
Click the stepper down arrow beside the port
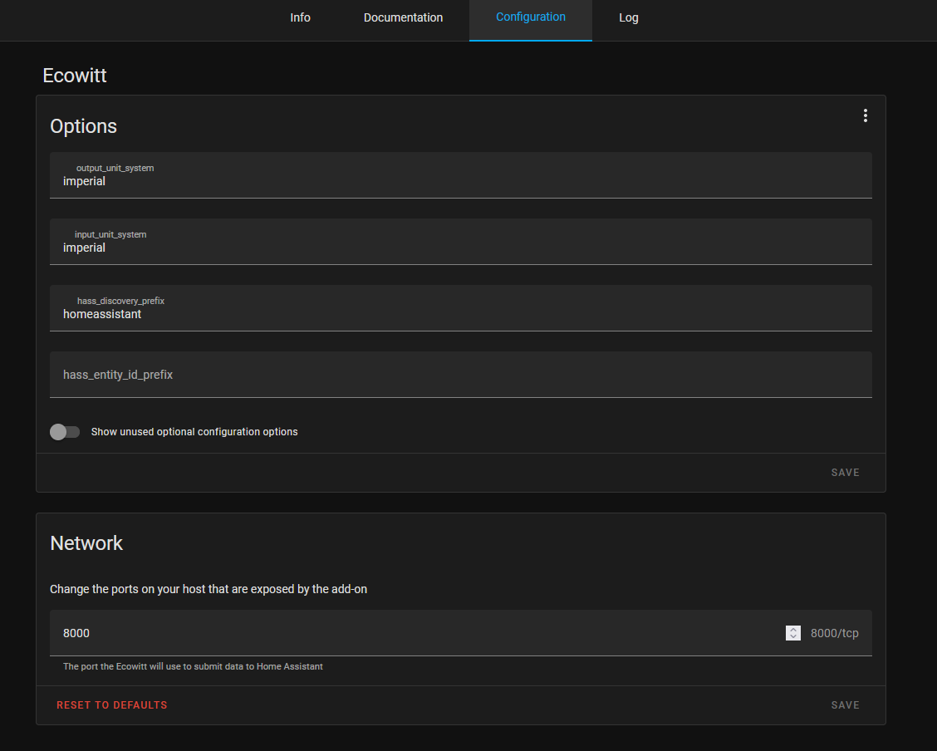coord(792,636)
